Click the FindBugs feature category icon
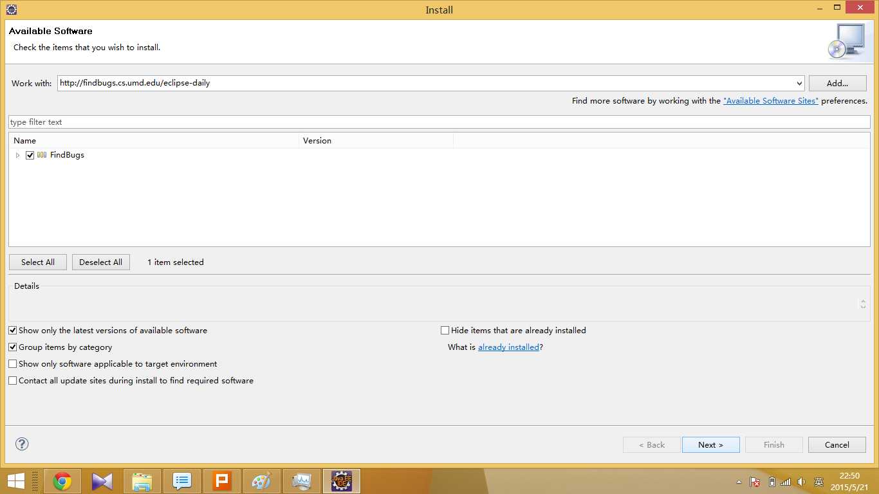The height and width of the screenshot is (494, 879). click(x=42, y=155)
